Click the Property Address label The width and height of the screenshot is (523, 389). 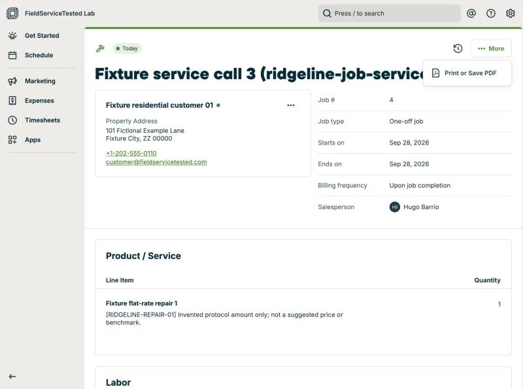(x=131, y=121)
